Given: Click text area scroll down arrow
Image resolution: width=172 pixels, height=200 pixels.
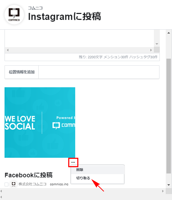Looking at the screenshot, I should pyautogui.click(x=157, y=44).
